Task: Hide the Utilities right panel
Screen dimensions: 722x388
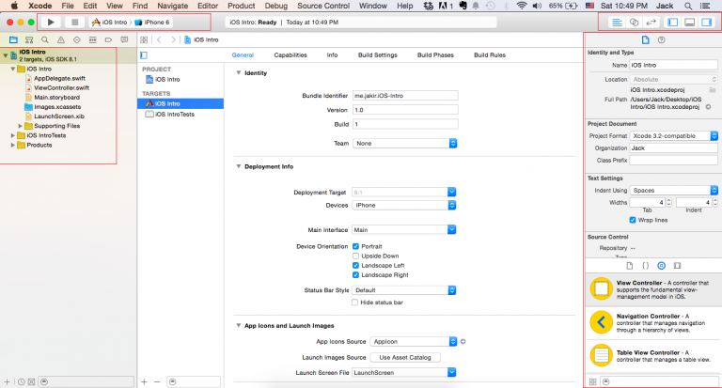Action: 708,21
